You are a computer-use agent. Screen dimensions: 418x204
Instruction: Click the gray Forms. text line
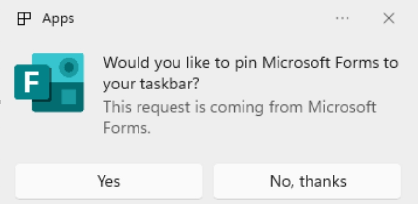pos(127,128)
